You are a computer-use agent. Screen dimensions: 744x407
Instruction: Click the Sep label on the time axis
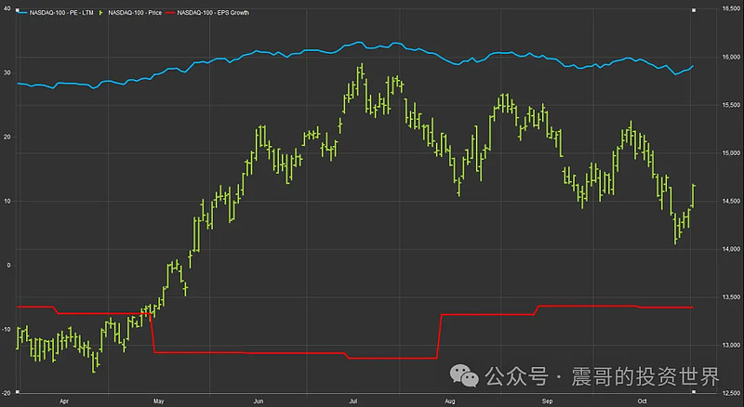pyautogui.click(x=547, y=401)
